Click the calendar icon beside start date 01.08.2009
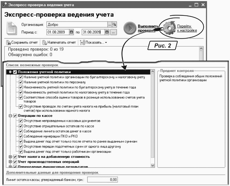This screenshot has height=186, width=230. pos(71,32)
